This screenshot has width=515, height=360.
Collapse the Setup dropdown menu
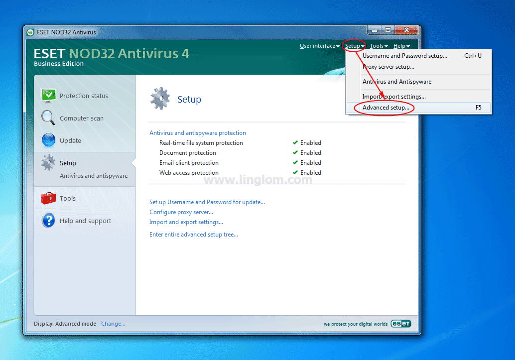[355, 46]
